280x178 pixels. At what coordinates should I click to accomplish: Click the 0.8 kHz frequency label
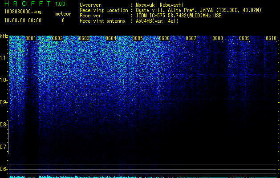4,125
